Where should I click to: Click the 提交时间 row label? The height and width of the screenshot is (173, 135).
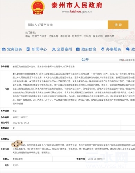click(x=5, y=123)
